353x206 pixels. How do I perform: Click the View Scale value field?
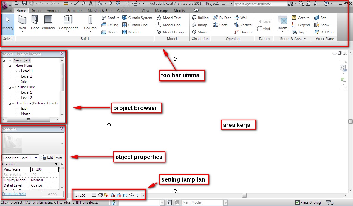pyautogui.click(x=45, y=169)
